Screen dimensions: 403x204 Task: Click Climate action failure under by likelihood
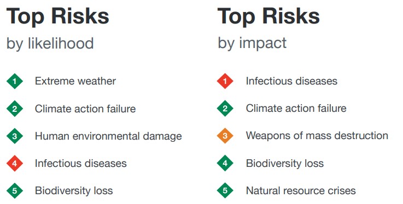point(85,109)
